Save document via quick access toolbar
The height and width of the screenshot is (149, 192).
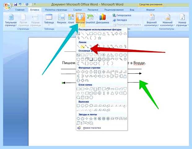click(15, 4)
